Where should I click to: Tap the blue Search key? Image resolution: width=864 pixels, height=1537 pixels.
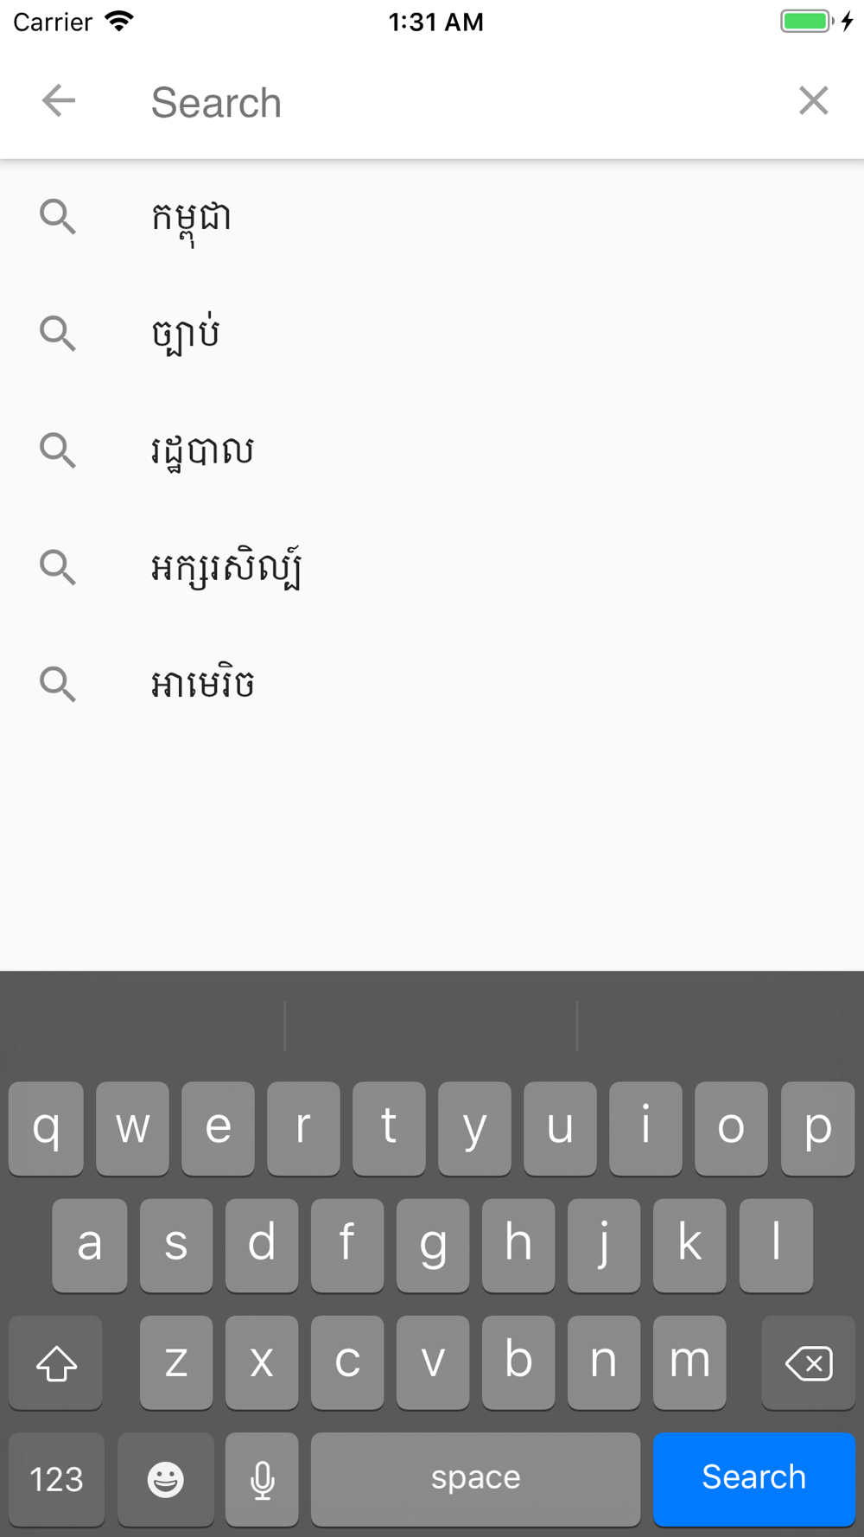pyautogui.click(x=753, y=1479)
